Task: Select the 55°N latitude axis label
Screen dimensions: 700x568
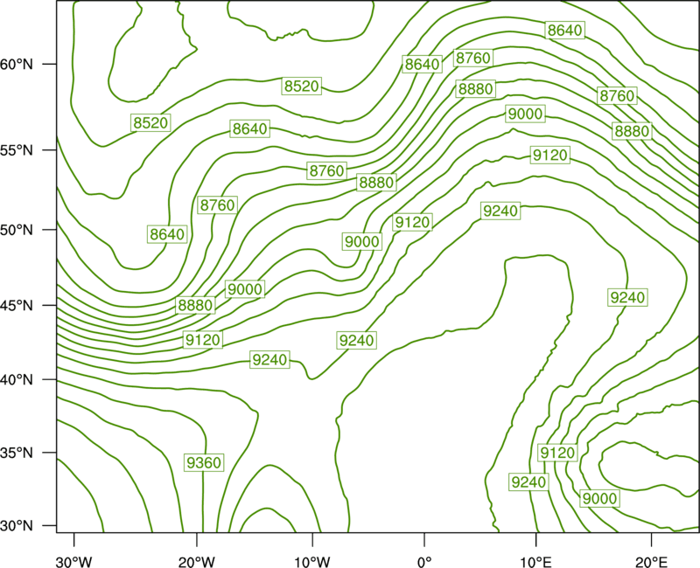Action: point(17,150)
